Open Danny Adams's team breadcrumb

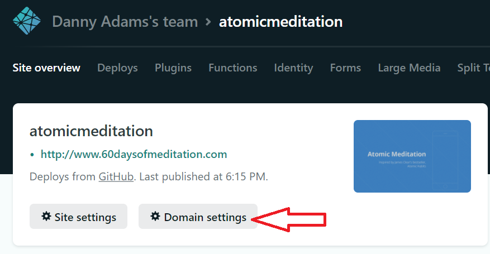click(x=125, y=22)
